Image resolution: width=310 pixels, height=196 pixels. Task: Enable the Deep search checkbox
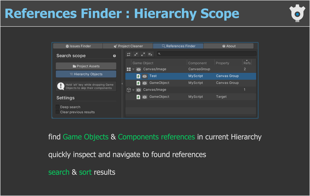click(x=57, y=107)
